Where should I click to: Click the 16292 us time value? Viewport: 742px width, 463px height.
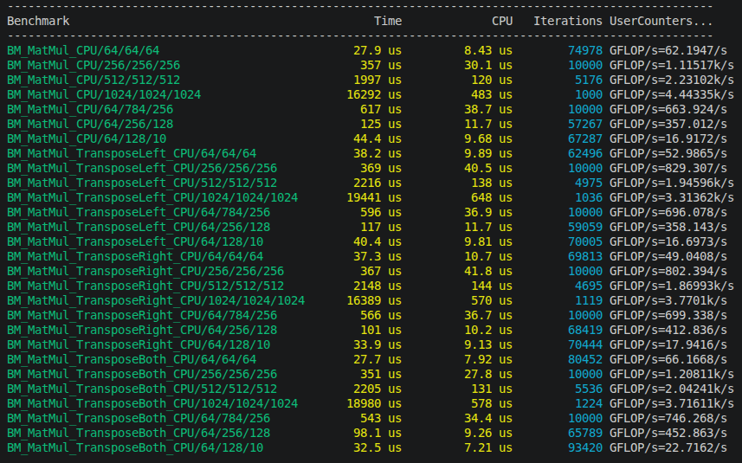tap(374, 94)
